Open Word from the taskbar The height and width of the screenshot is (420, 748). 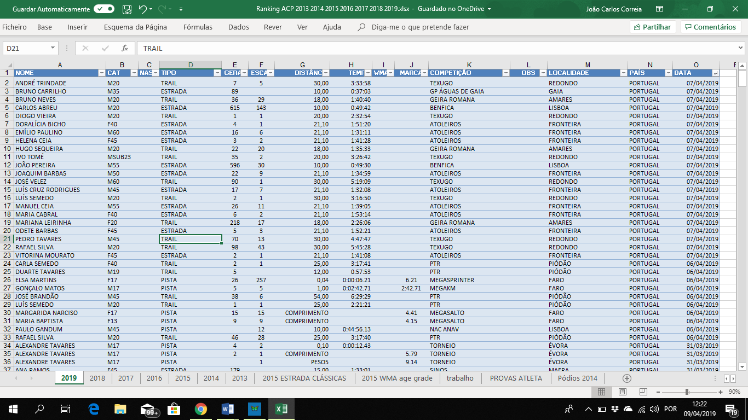click(227, 409)
